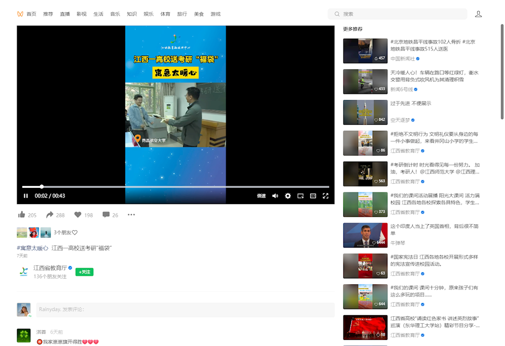Image resolution: width=505 pixels, height=346 pixels.
Task: Like the video with thumbs-up
Action: coord(22,215)
